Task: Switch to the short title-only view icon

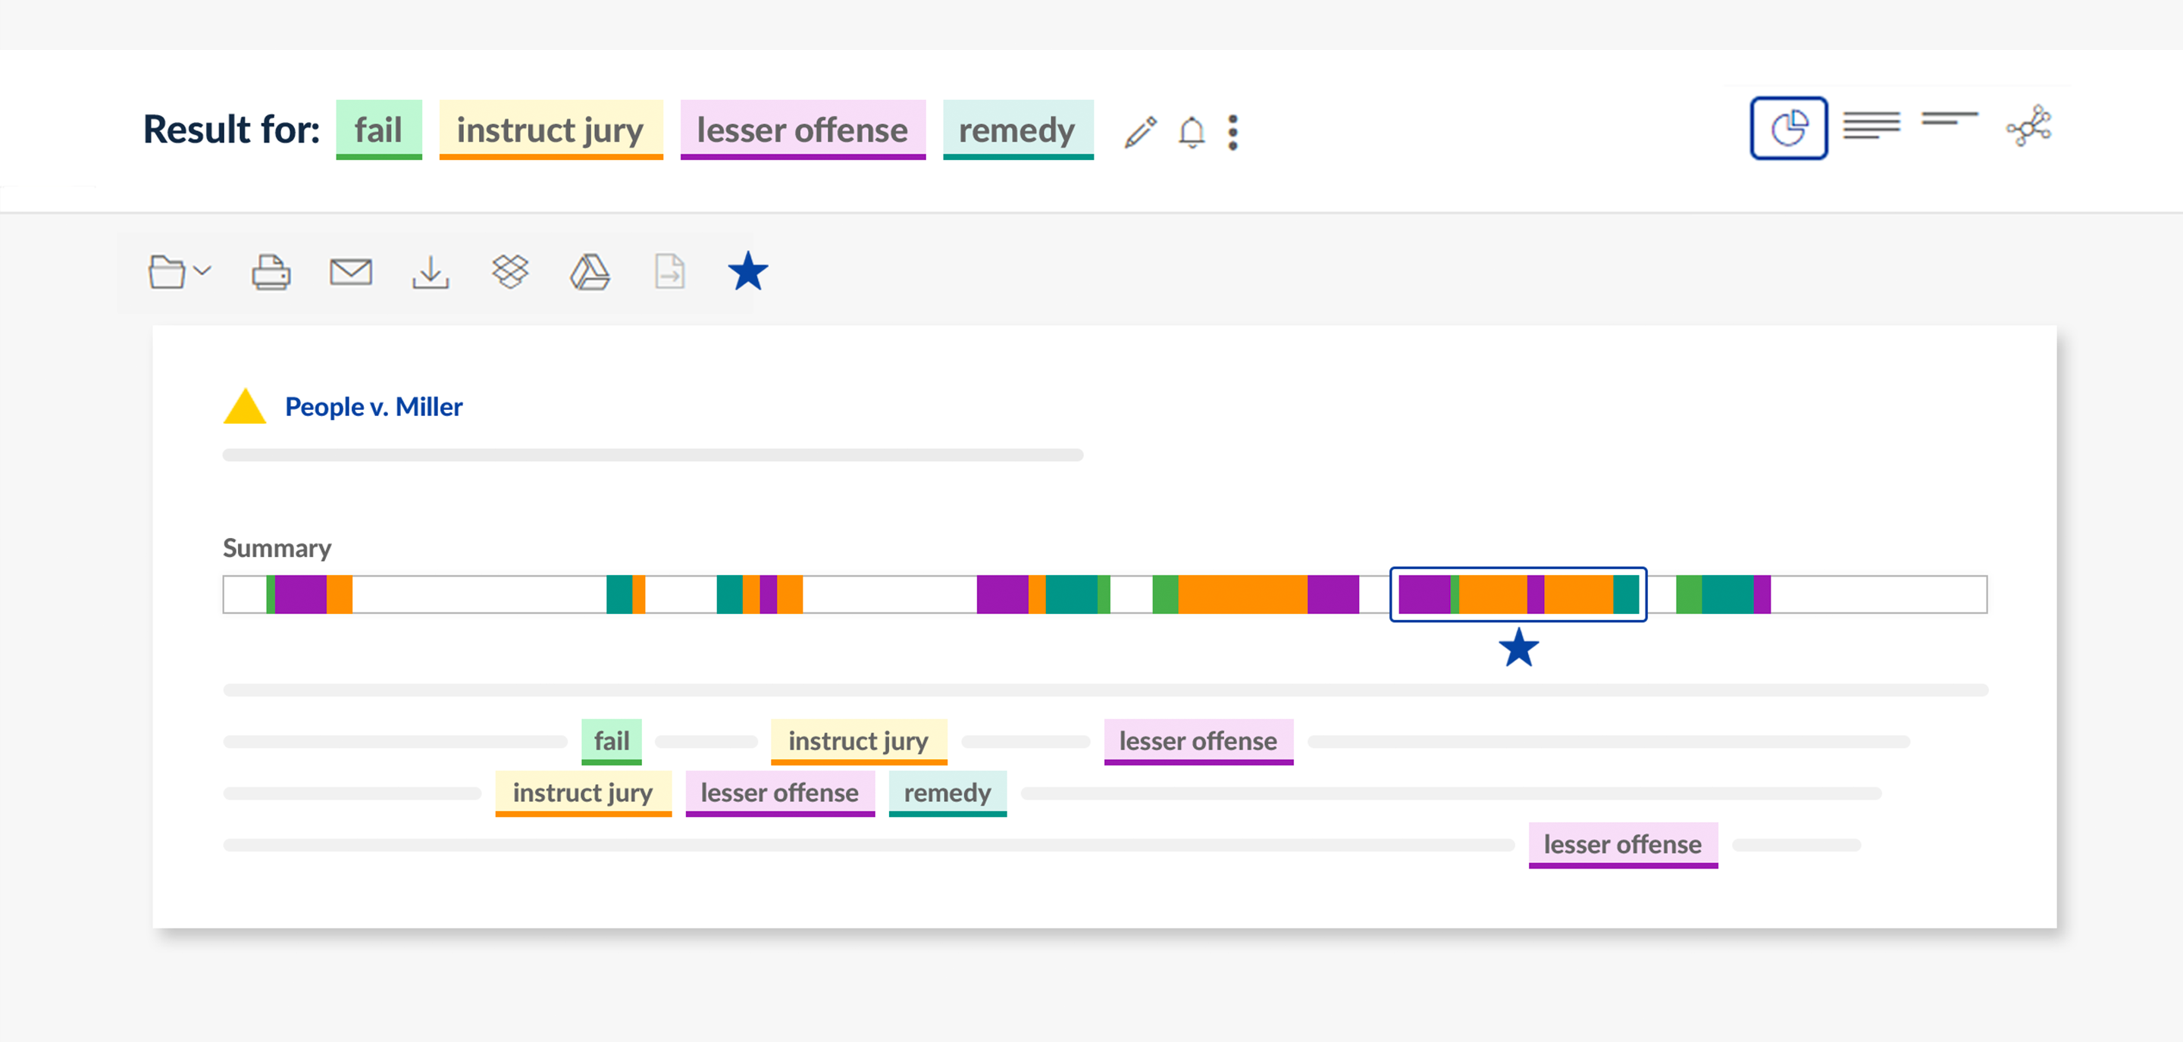Action: tap(1949, 119)
